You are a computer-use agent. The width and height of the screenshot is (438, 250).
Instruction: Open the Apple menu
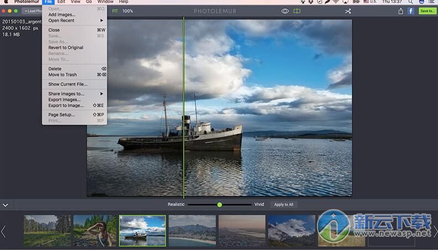[x=6, y=2]
